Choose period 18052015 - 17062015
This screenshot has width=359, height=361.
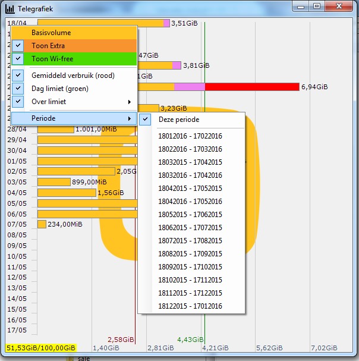pyautogui.click(x=190, y=215)
